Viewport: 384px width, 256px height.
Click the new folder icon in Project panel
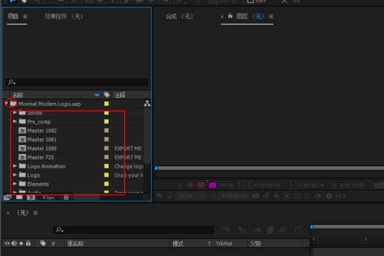[20, 197]
